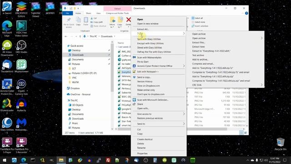Launch OBS Studio from the desktop

pyautogui.click(x=21, y=47)
